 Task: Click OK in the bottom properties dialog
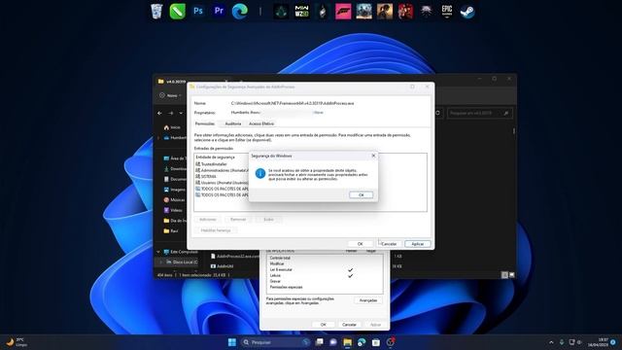(324, 325)
